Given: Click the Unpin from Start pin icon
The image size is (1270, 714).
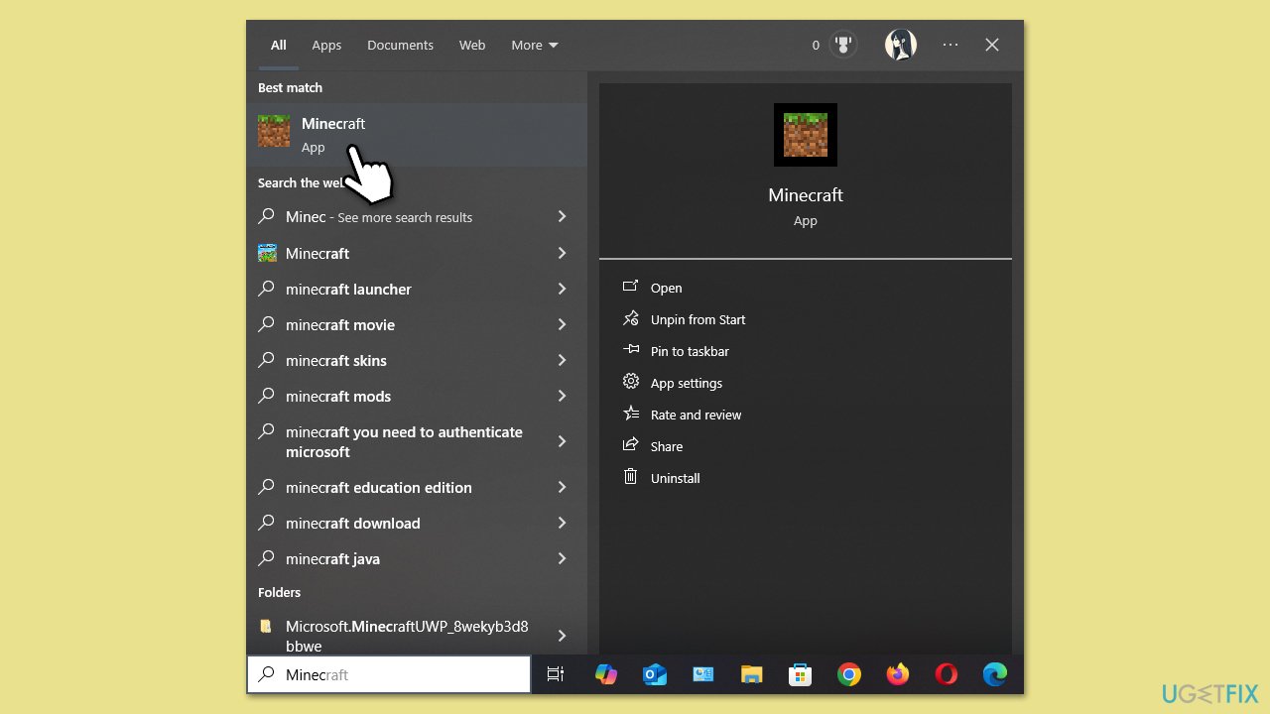Looking at the screenshot, I should point(630,318).
